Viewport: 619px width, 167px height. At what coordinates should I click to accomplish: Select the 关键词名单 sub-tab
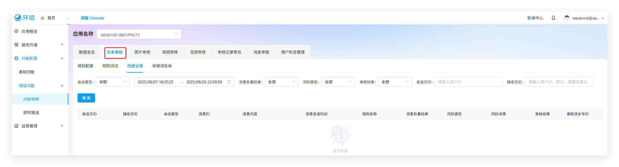[162, 66]
